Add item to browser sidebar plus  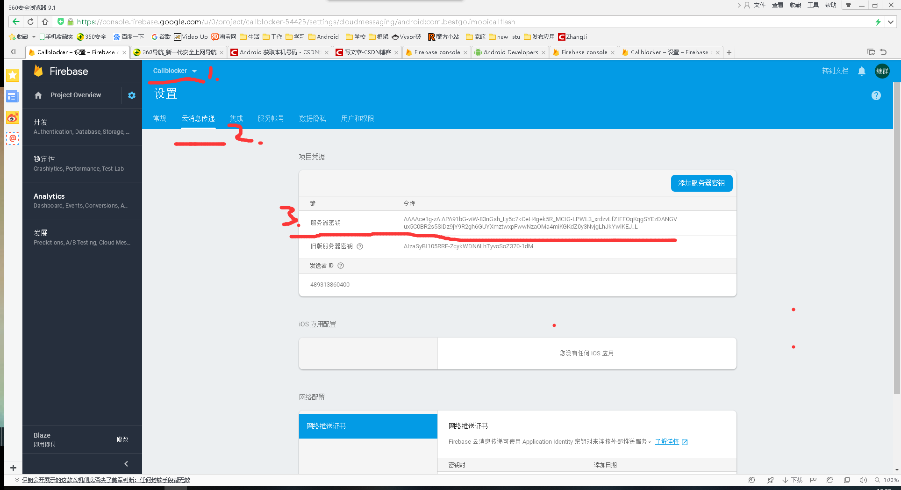point(13,468)
